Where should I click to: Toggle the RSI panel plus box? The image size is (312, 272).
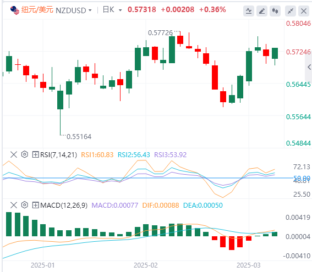point(35,154)
